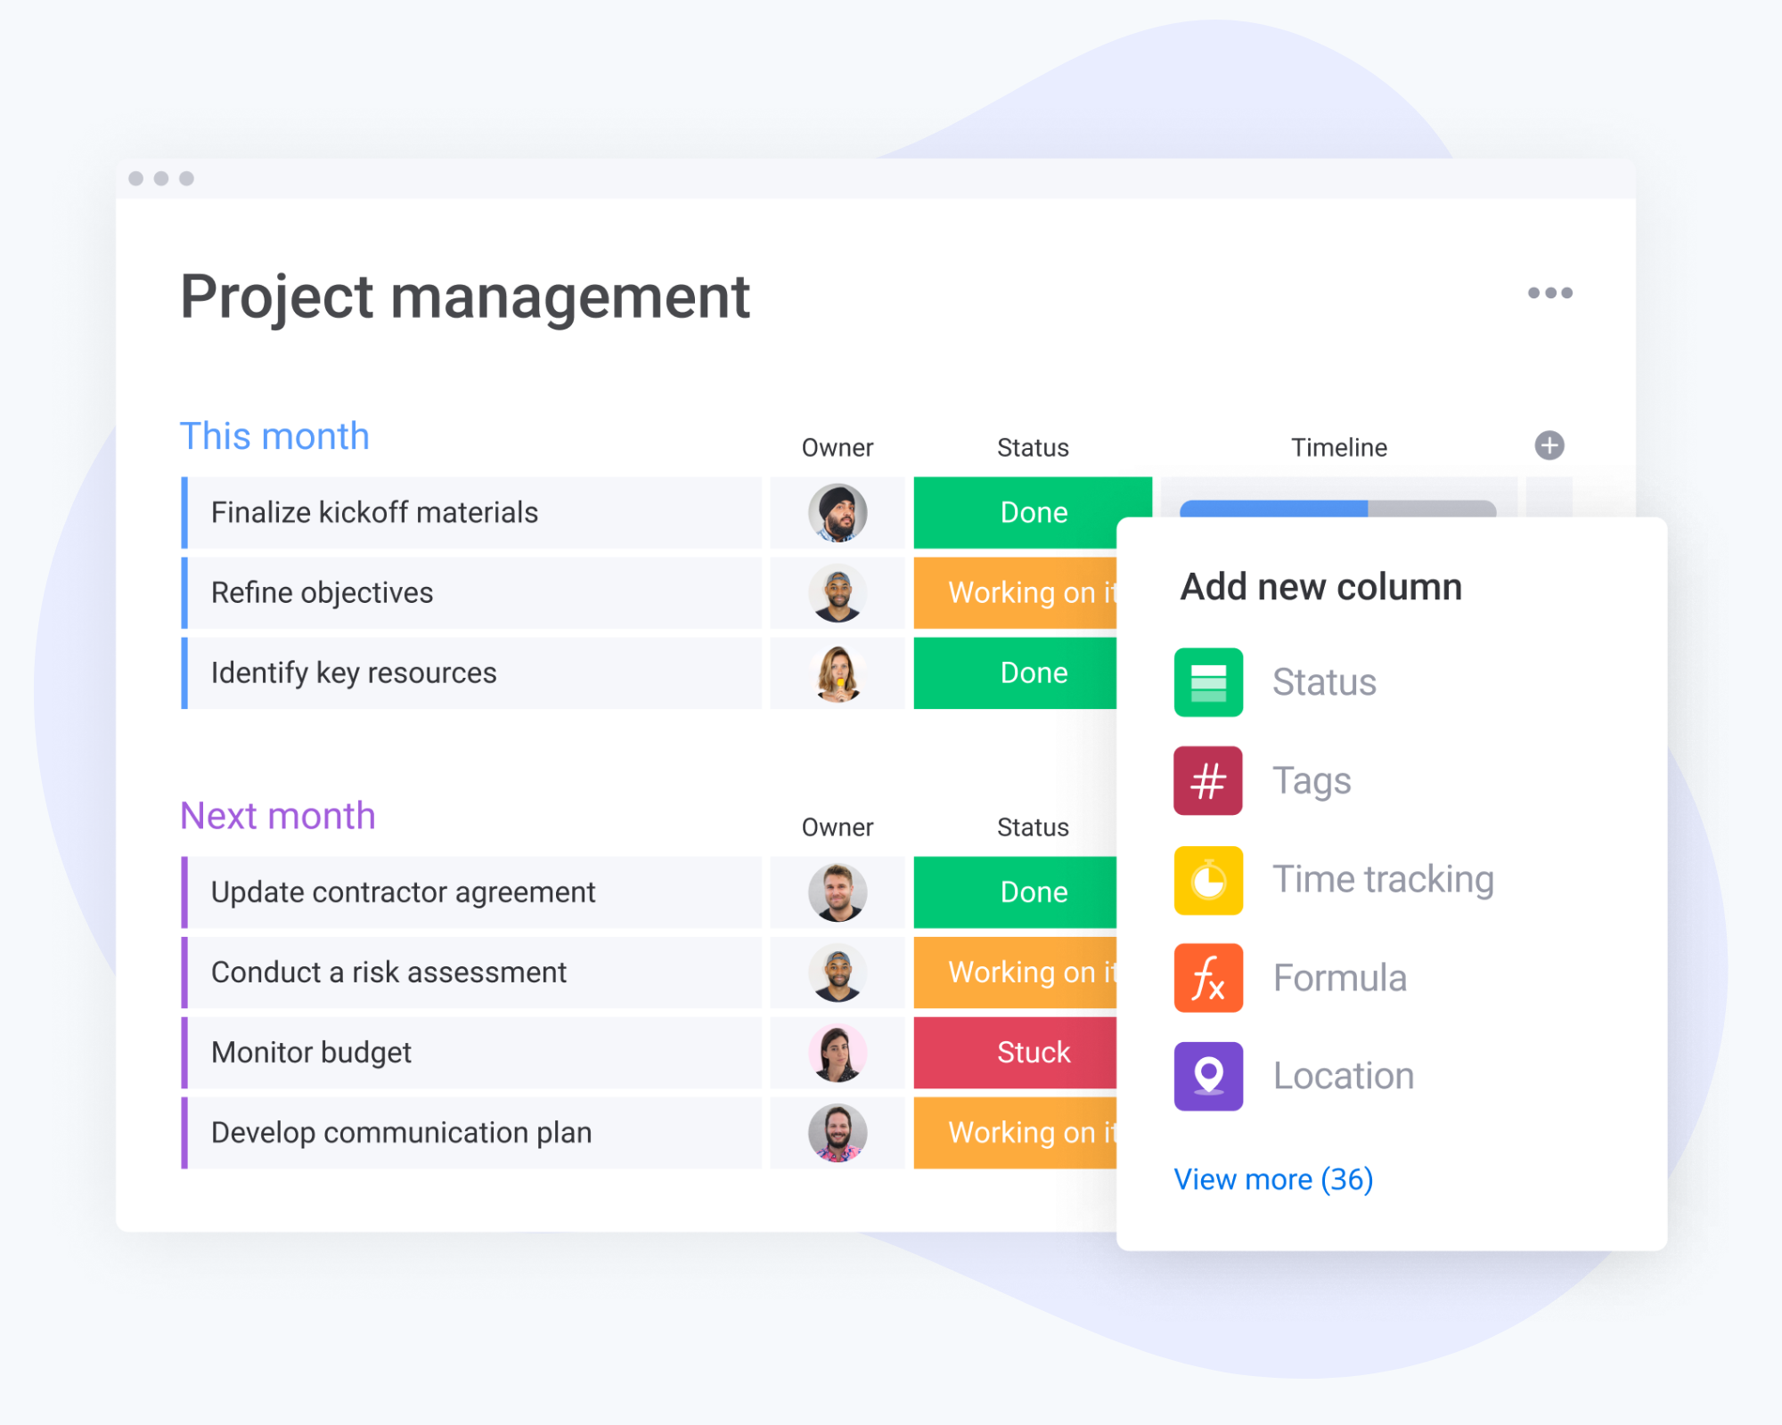
Task: Click the purple Location pin icon
Action: point(1208,1076)
